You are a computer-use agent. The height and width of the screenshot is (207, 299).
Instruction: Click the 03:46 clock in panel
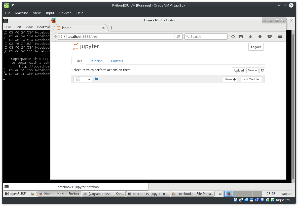tap(271, 194)
